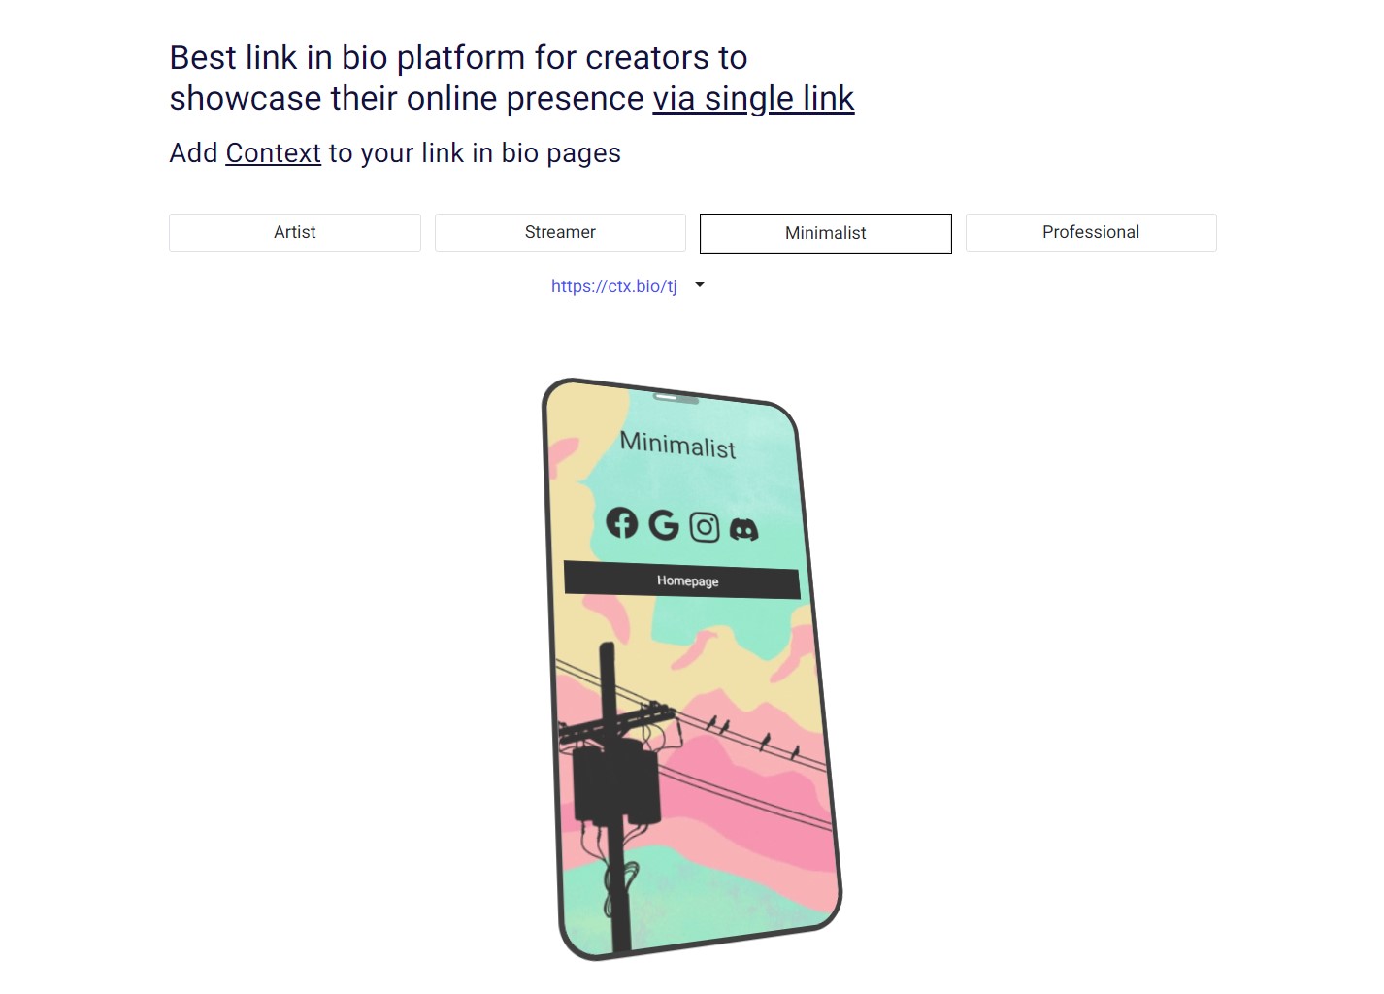
Task: Click the Minimalist title on the phone screen
Action: (677, 445)
